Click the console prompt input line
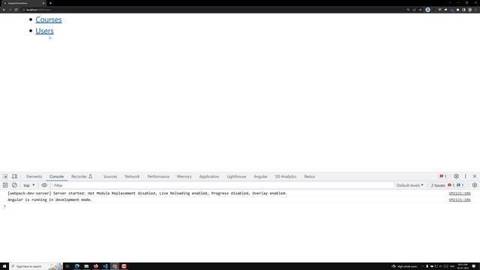Viewport: 480px width, 270px height. click(240, 206)
